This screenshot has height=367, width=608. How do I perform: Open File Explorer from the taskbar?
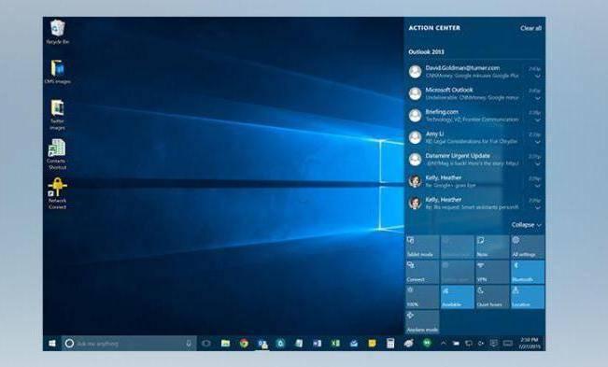click(x=225, y=344)
